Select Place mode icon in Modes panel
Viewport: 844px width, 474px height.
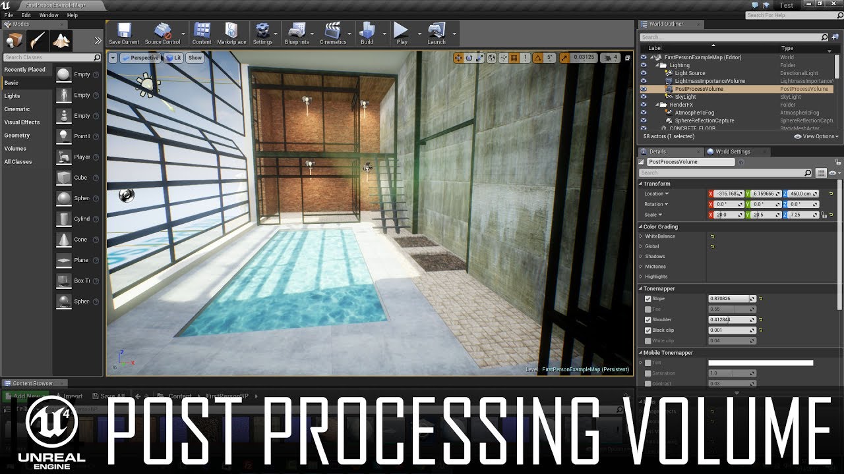(x=14, y=41)
